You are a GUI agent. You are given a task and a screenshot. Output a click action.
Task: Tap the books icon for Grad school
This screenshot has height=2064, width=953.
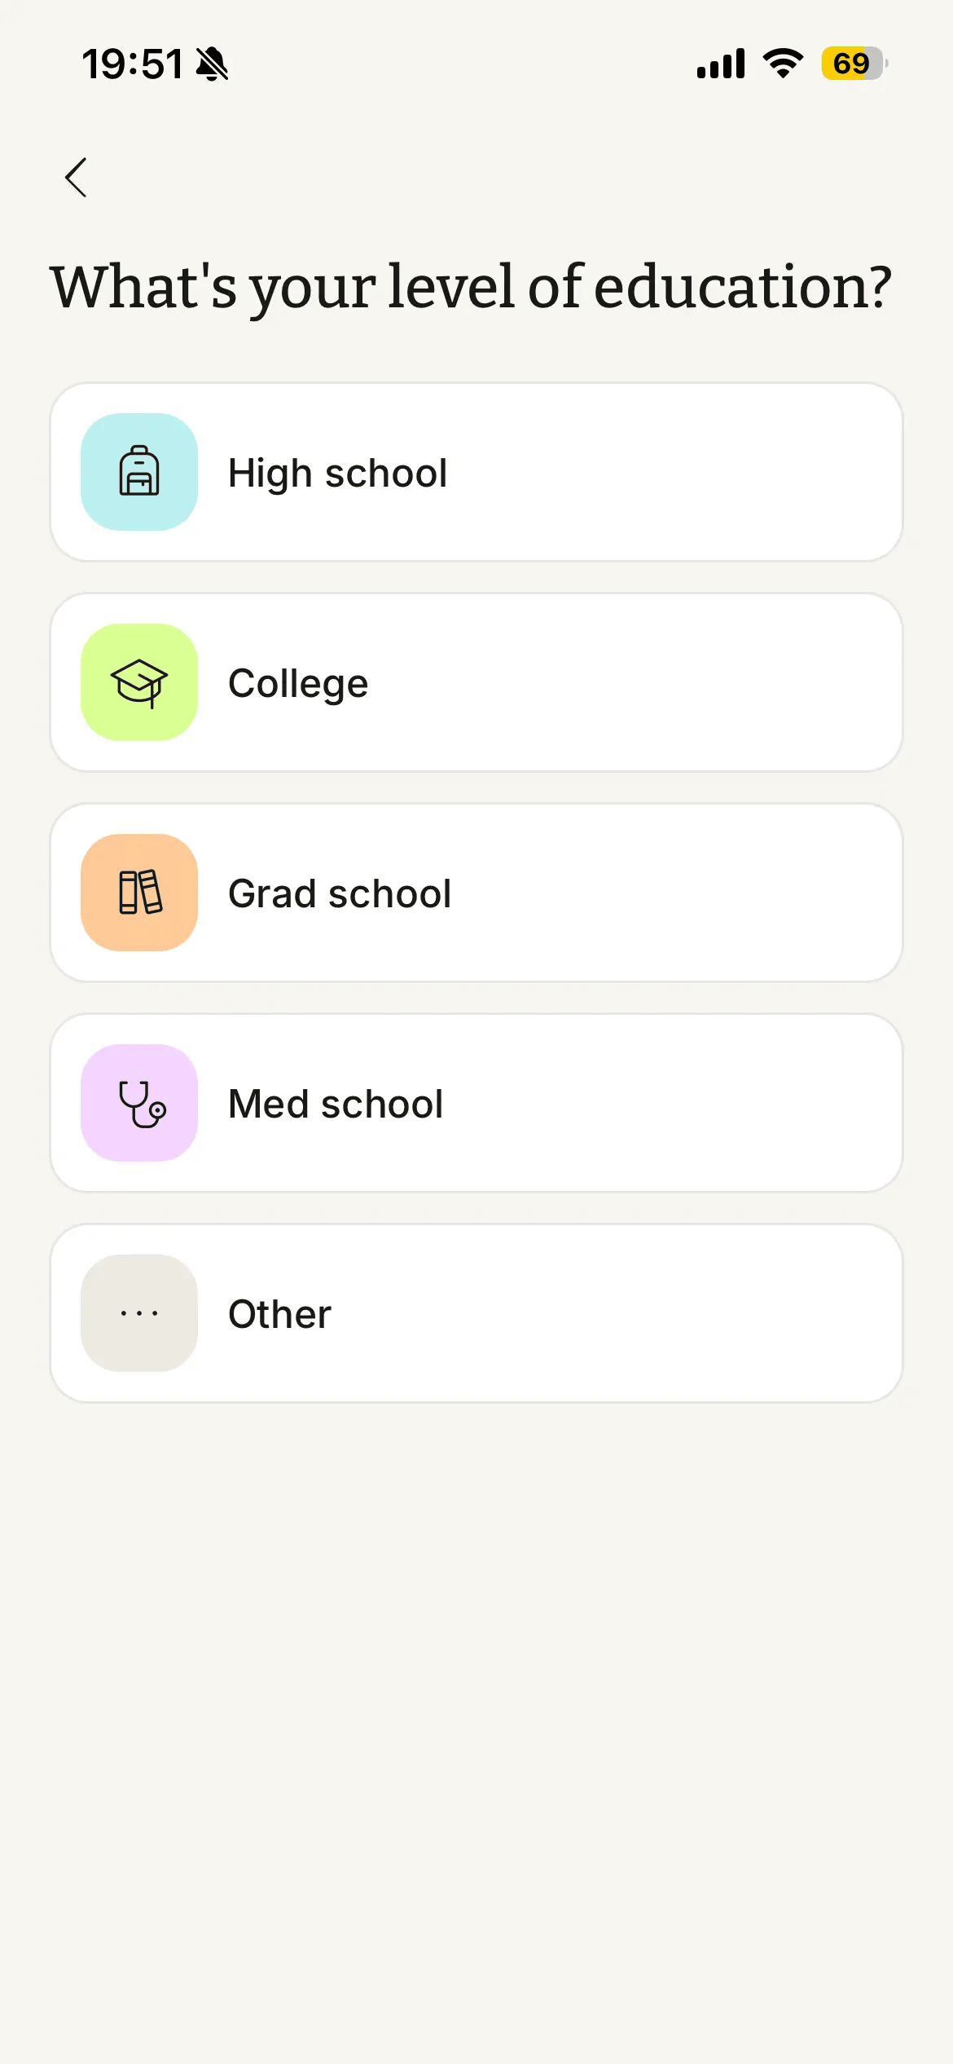(139, 892)
